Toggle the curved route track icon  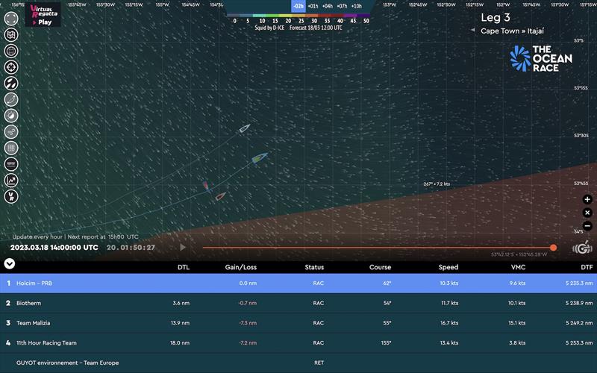click(11, 99)
